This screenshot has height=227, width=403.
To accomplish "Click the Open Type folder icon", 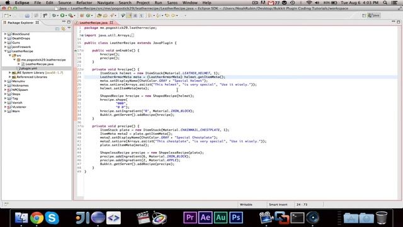I will pos(99,15).
